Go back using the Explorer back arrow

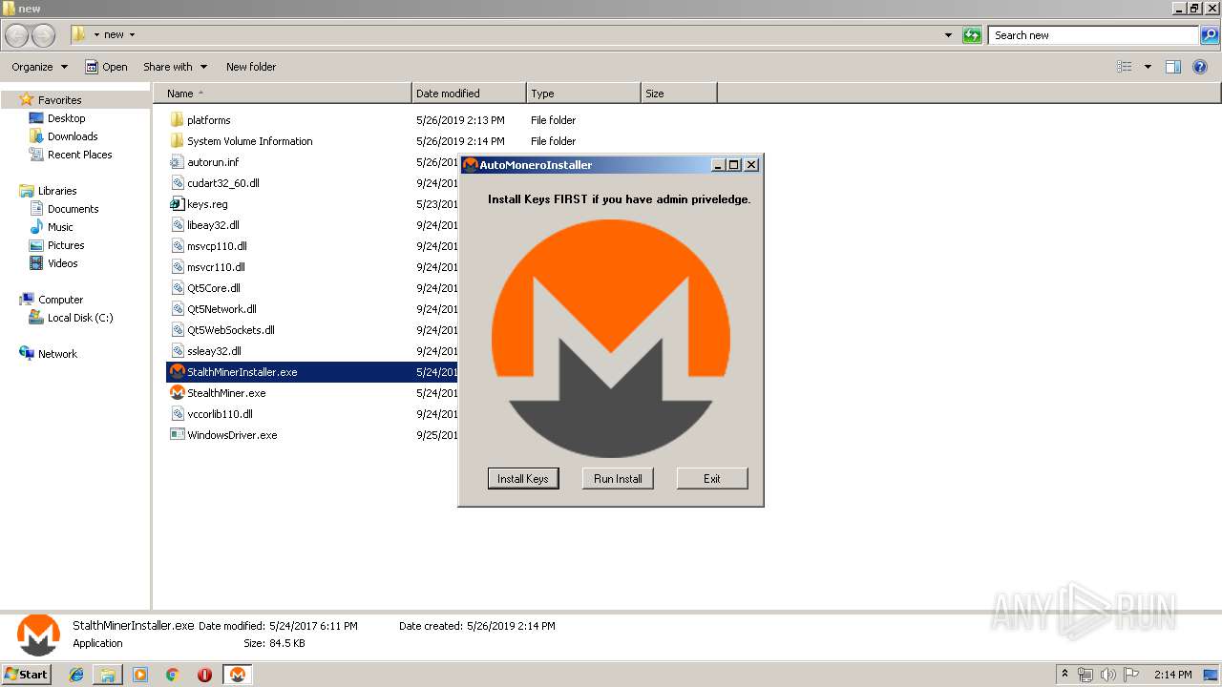[17, 35]
